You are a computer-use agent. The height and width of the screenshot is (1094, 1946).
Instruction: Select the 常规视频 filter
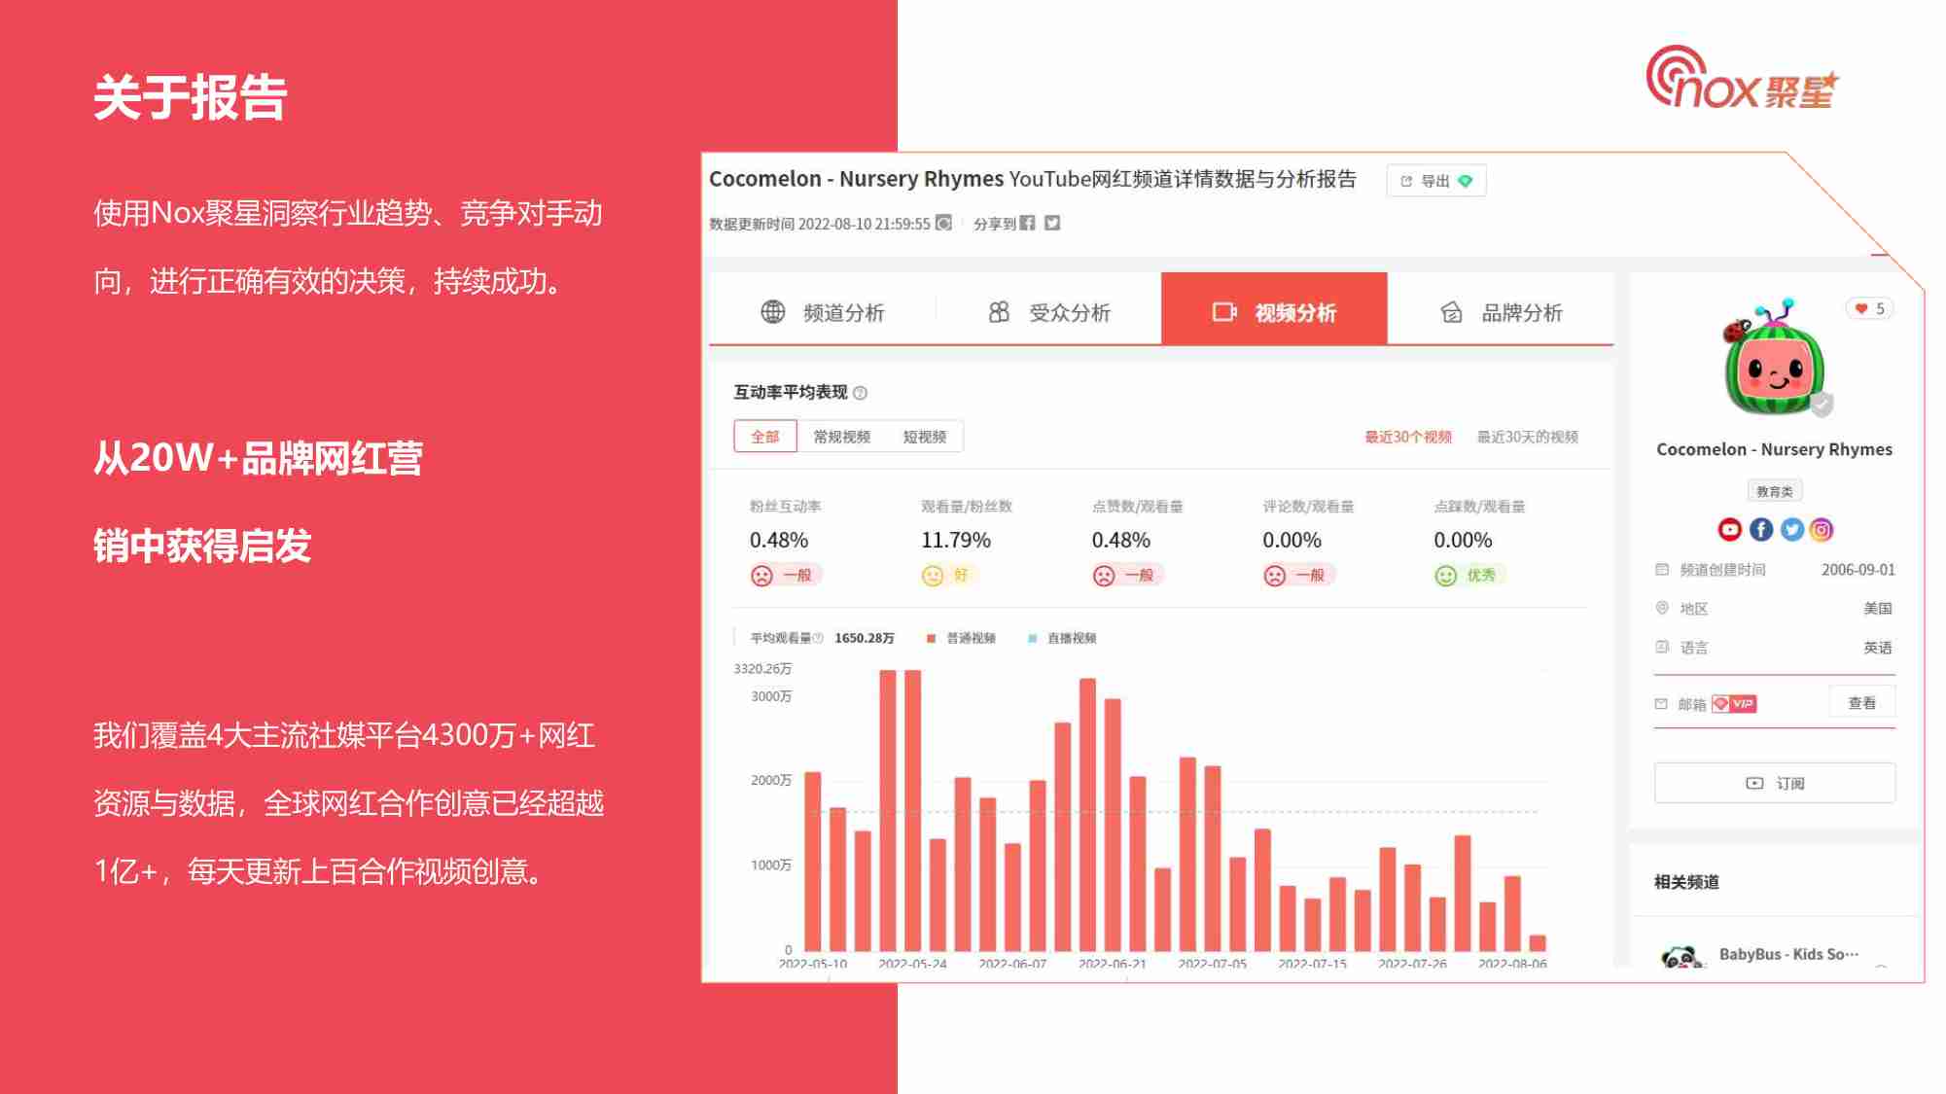841,437
